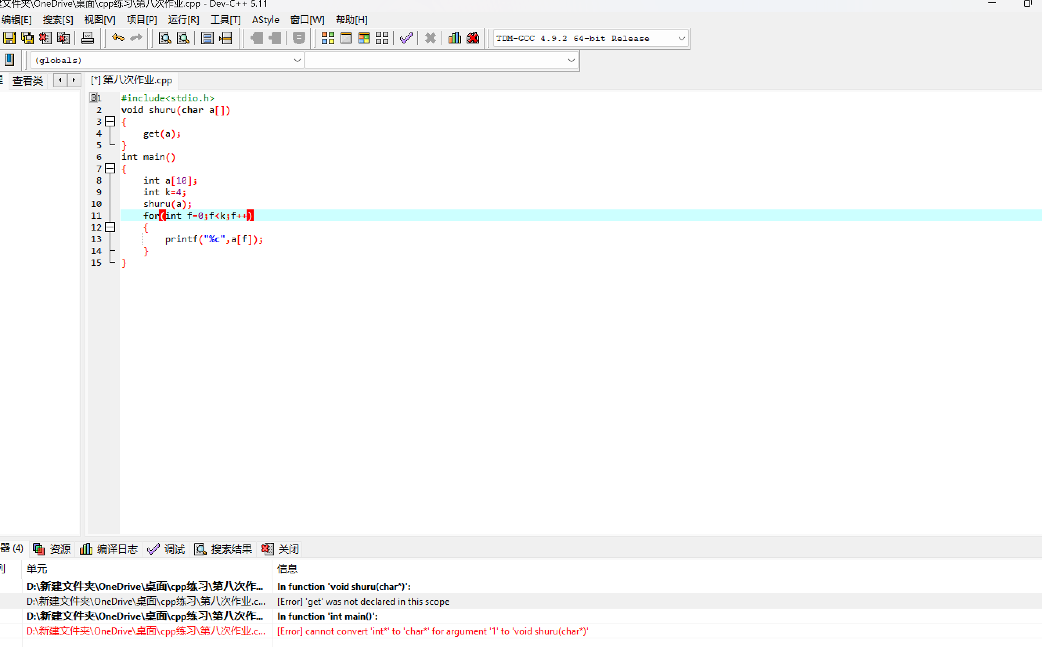Click the Save file toolbar icon
The height and width of the screenshot is (647, 1042).
(x=9, y=38)
